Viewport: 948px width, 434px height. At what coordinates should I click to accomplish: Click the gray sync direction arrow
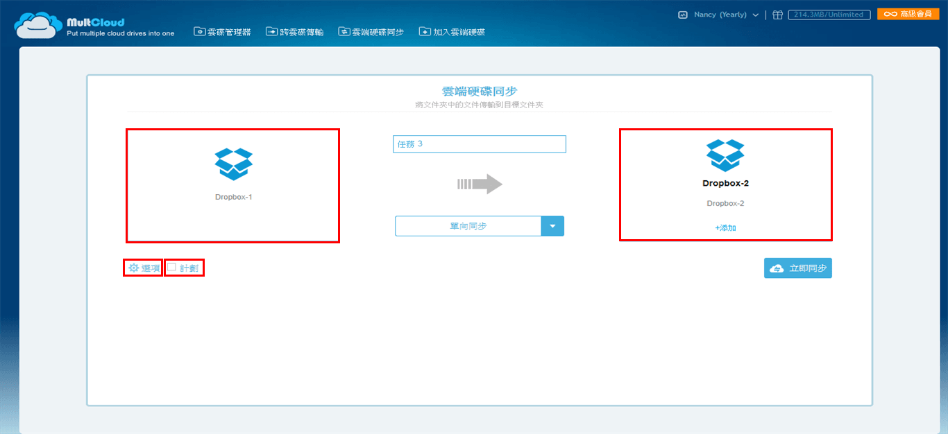[480, 184]
